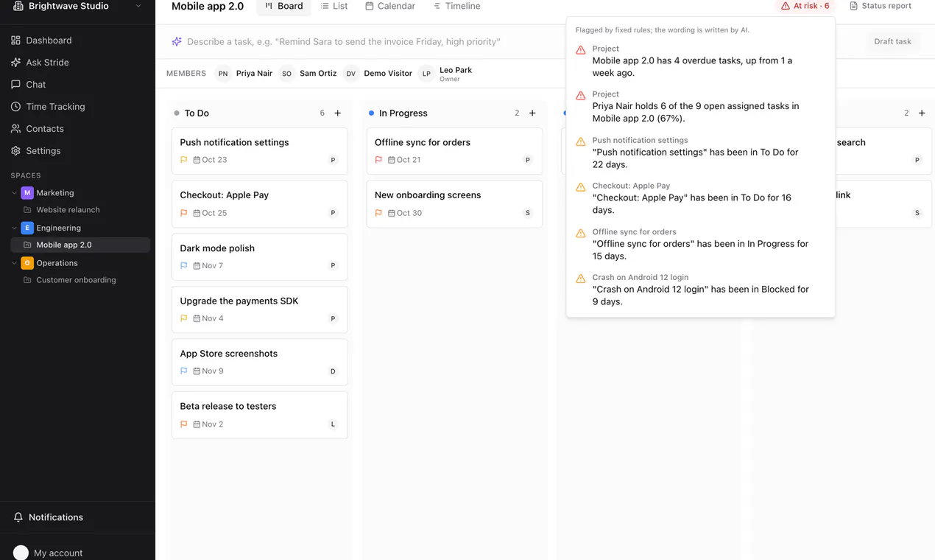Open the Offline sync for orders card
This screenshot has height=560, width=935.
point(454,151)
